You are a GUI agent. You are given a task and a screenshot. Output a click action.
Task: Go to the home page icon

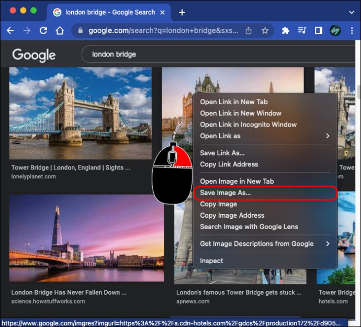point(60,30)
